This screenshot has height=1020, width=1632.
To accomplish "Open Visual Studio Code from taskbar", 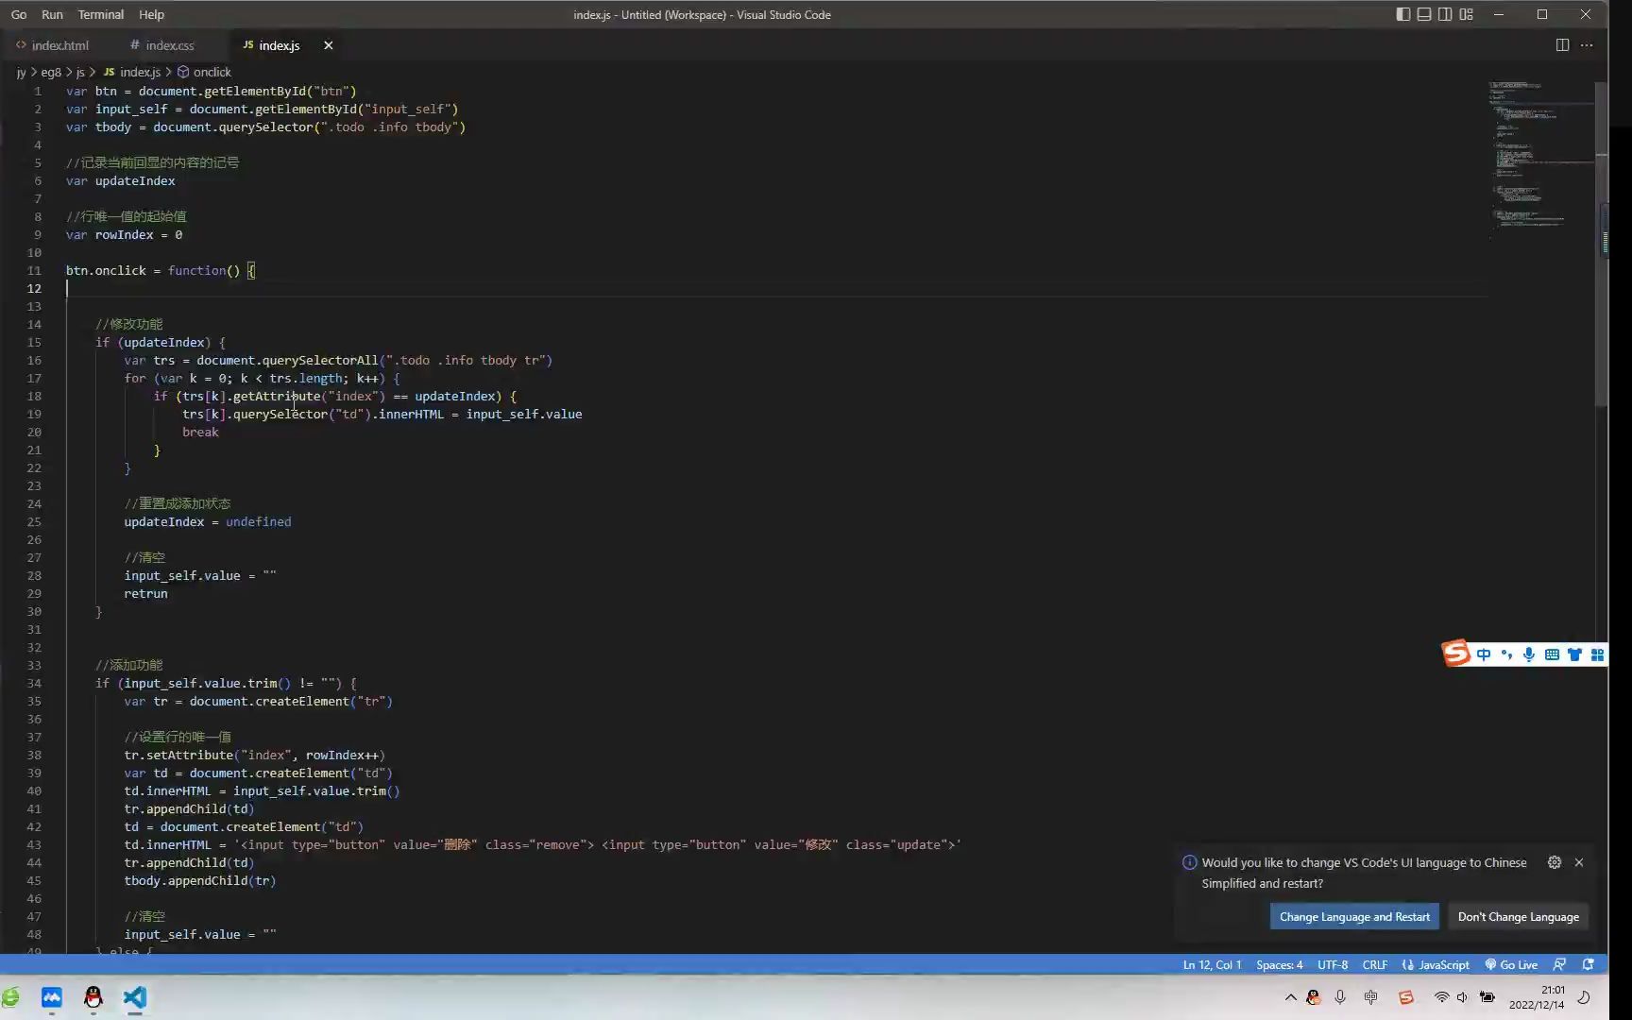I will [x=135, y=997].
